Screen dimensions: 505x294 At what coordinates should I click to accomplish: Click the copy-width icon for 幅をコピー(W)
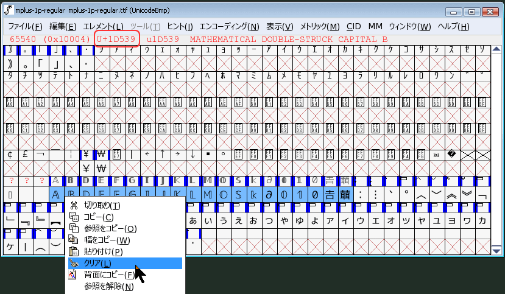click(74, 240)
